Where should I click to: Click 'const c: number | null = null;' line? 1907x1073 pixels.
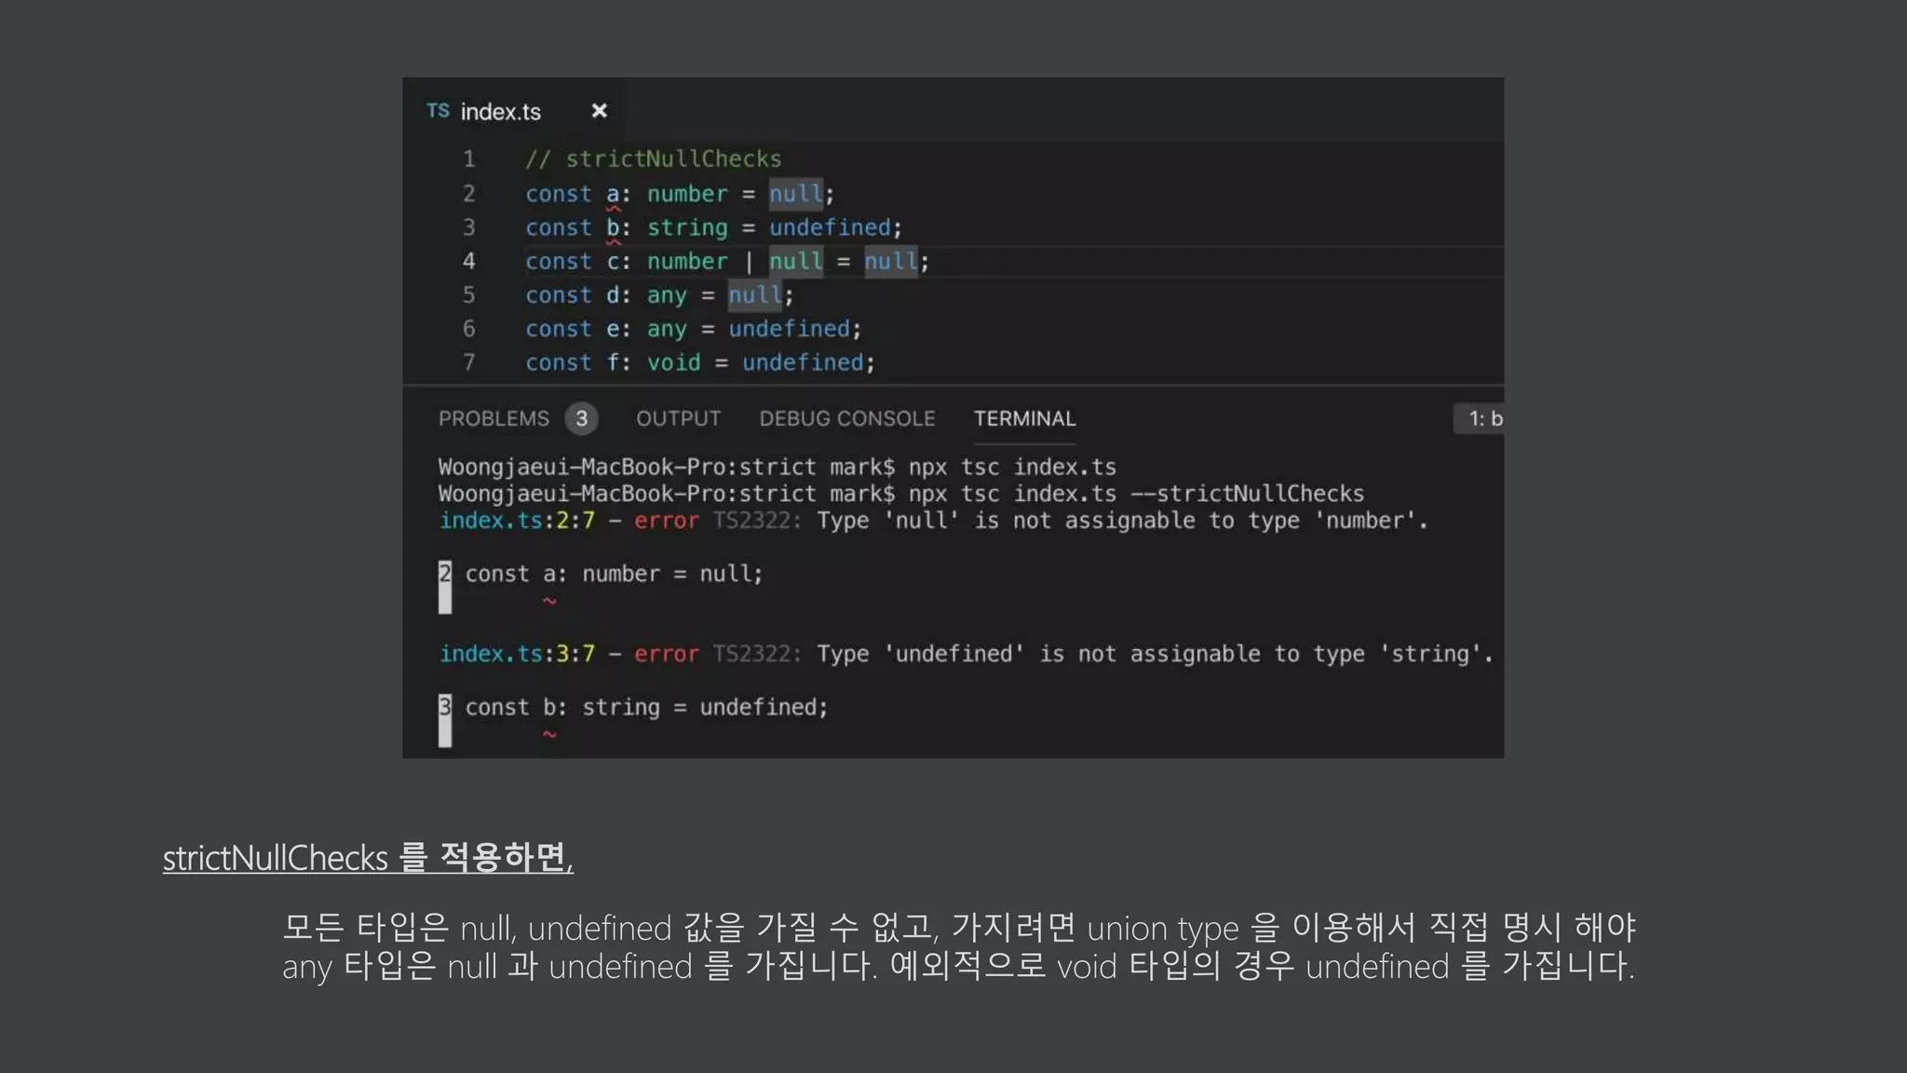[727, 262]
